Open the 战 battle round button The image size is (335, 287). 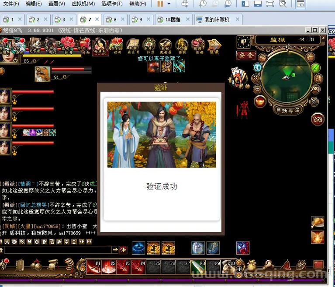[x=318, y=79]
